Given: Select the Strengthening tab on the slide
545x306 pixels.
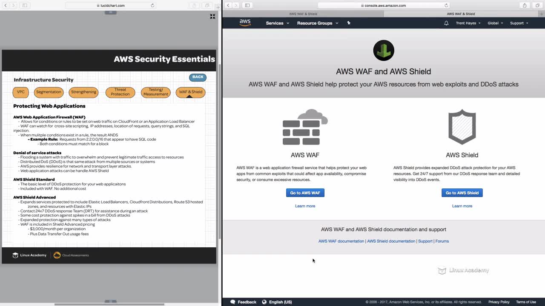Looking at the screenshot, I should click(83, 92).
